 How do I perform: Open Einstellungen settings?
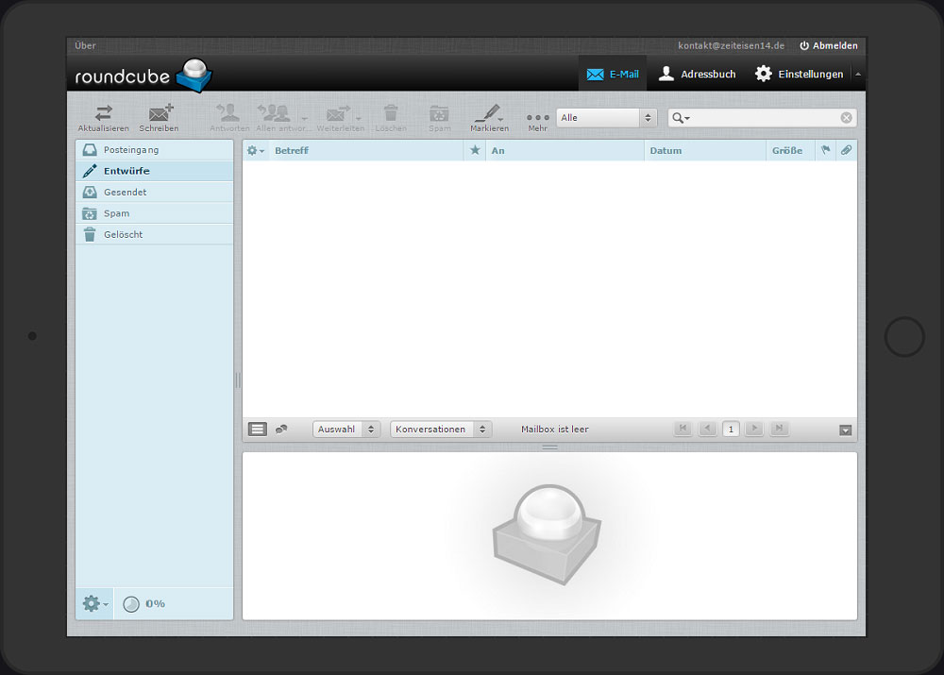799,74
